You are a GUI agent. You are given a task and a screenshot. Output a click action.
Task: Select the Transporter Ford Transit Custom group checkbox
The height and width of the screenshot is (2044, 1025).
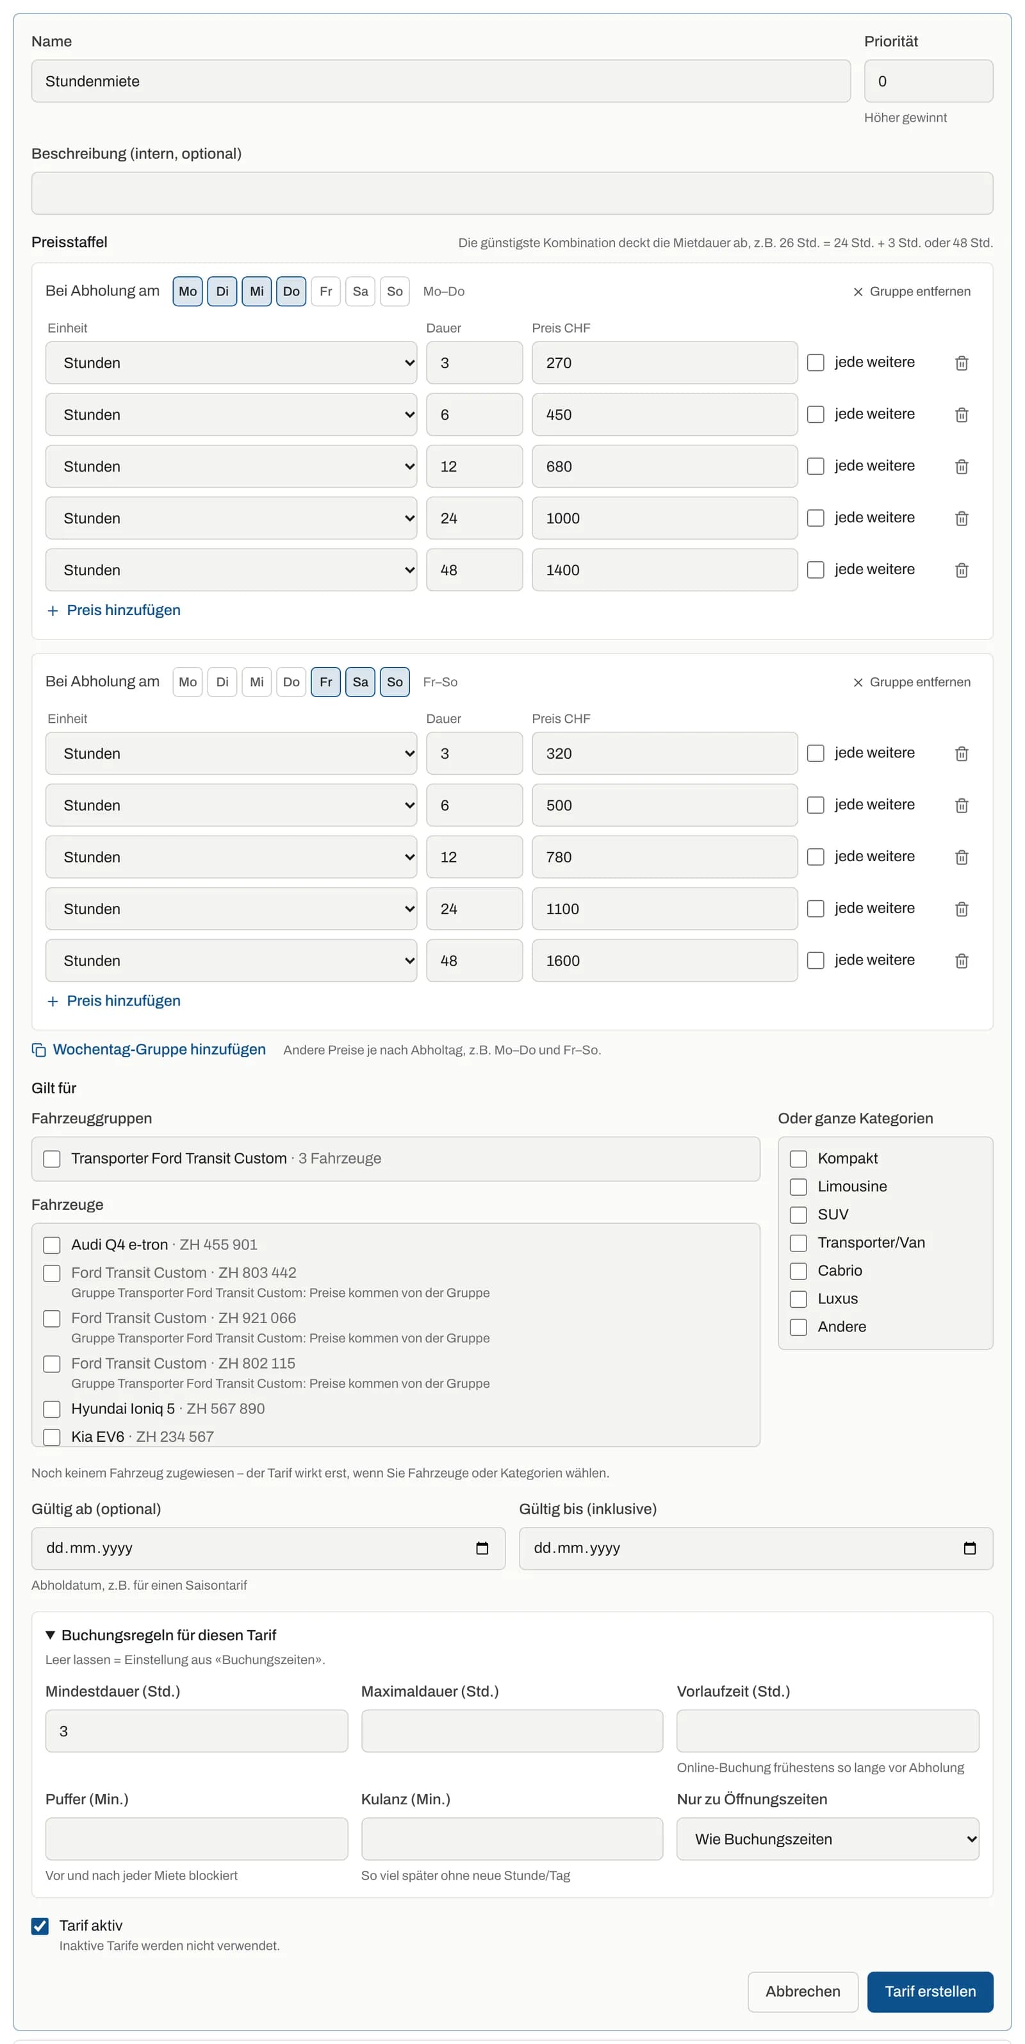51,1158
